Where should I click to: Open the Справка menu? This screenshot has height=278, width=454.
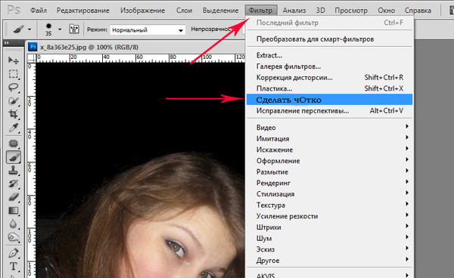[x=418, y=11]
